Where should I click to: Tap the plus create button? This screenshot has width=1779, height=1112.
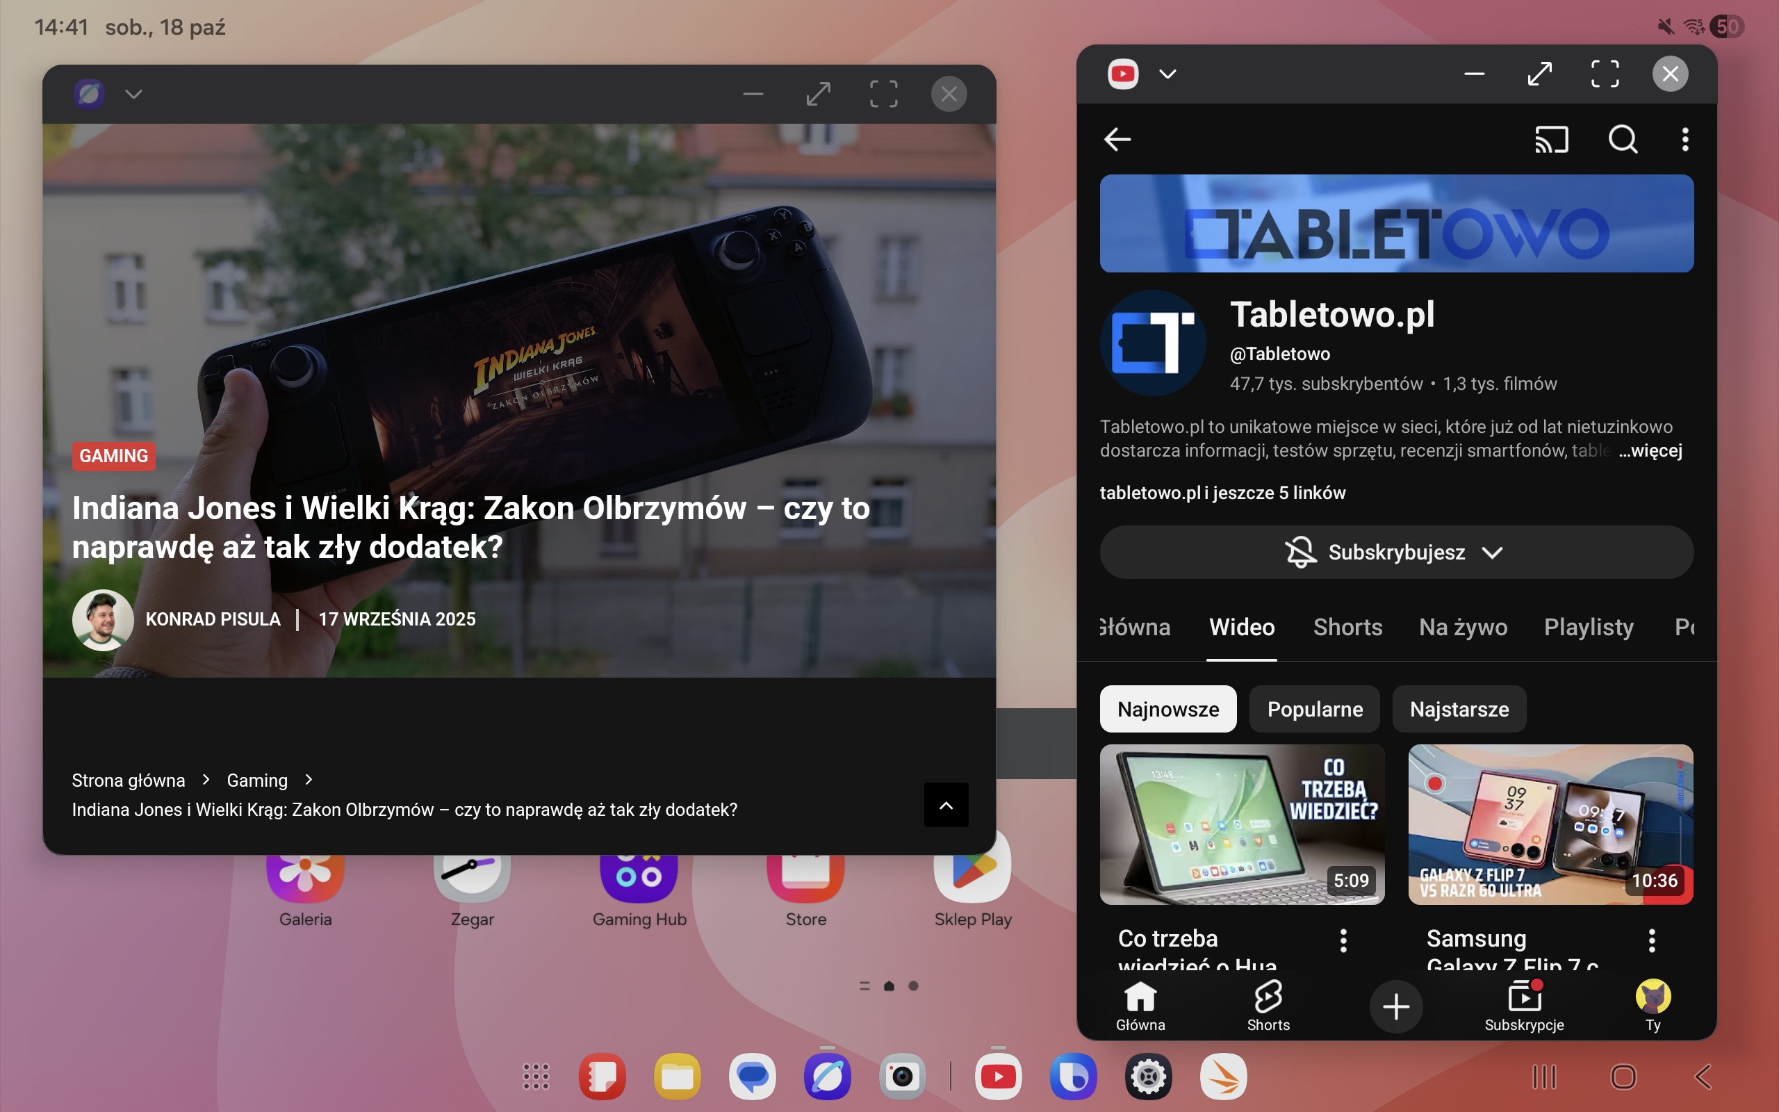[x=1395, y=1006]
